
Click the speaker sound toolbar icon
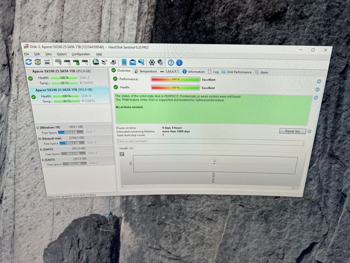click(x=160, y=62)
